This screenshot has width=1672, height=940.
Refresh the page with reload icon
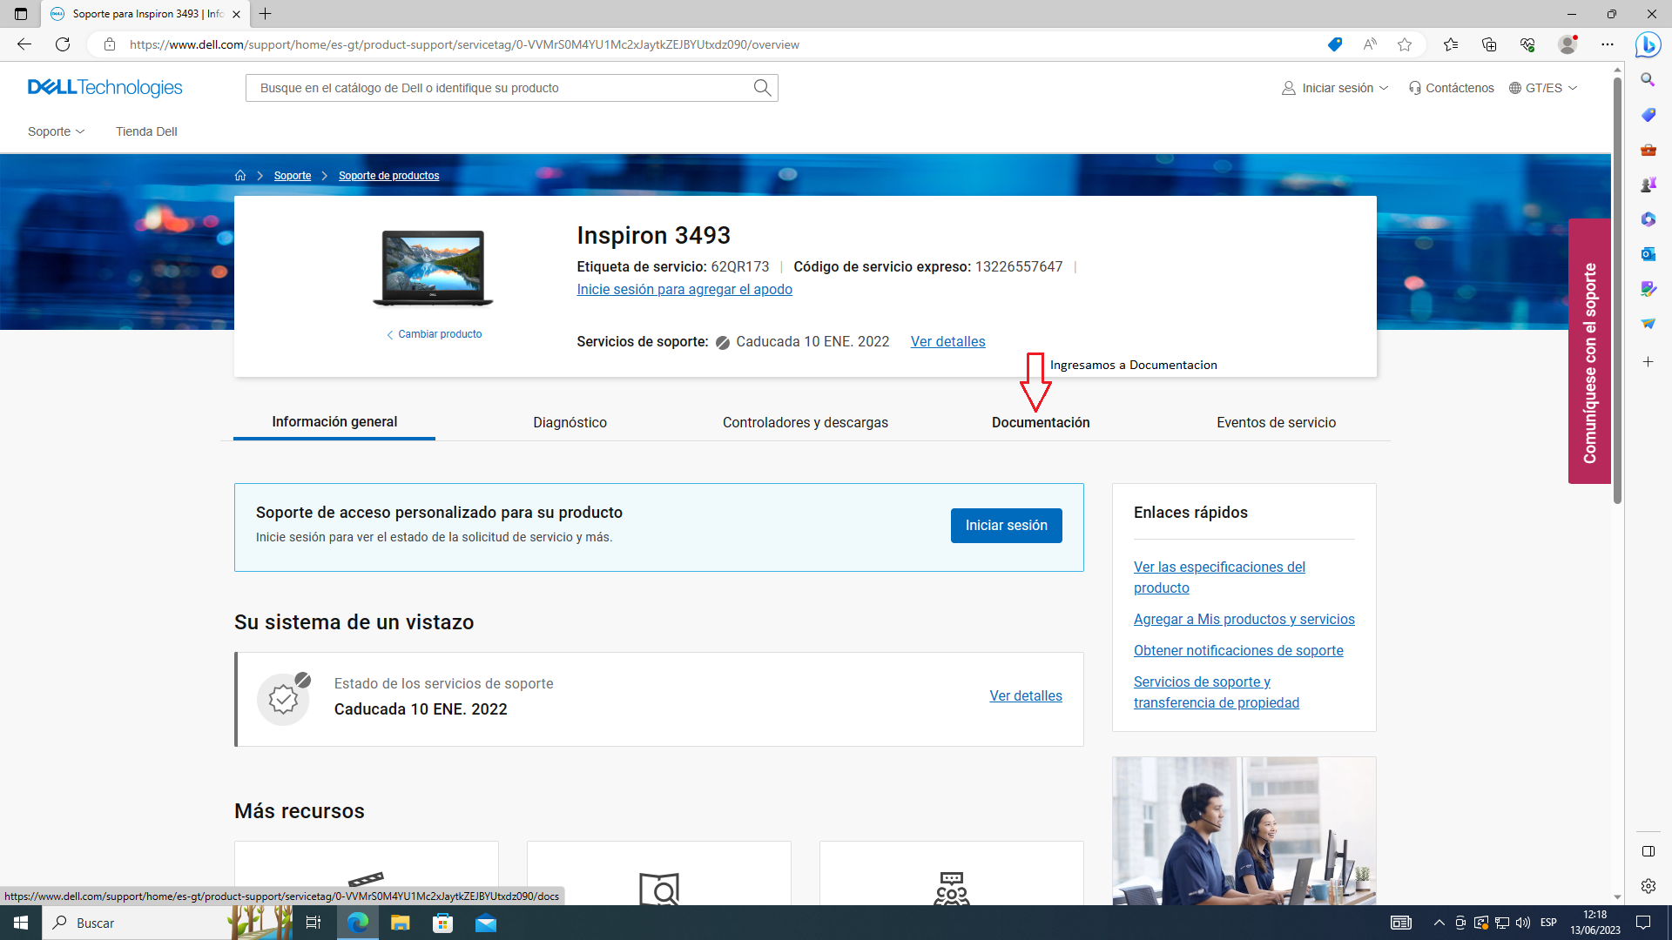[63, 44]
